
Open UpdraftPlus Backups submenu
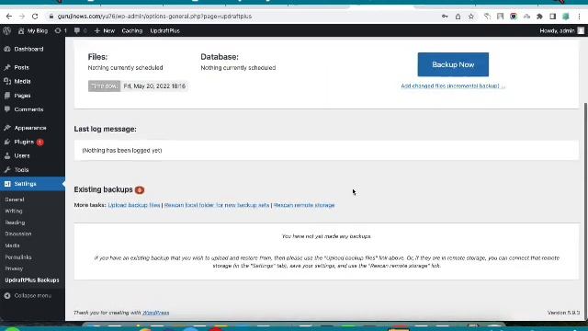[x=32, y=280]
